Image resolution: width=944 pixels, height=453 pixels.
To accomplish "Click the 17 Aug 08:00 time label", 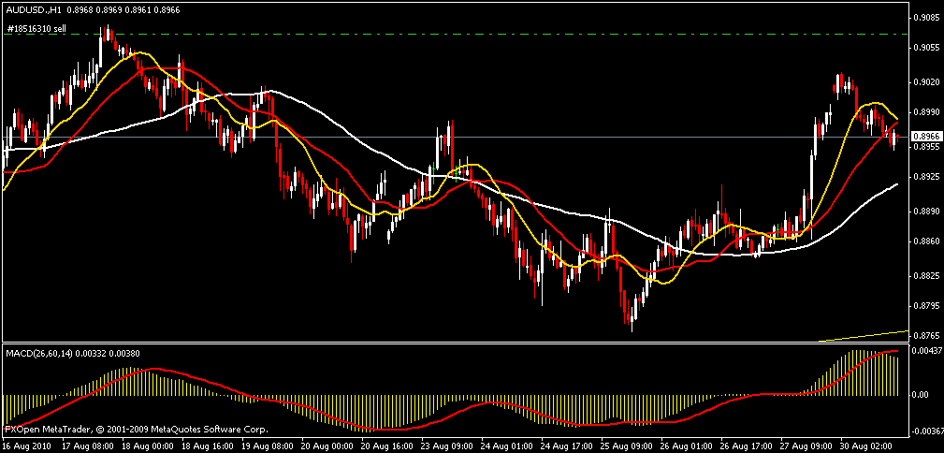I will coord(86,447).
